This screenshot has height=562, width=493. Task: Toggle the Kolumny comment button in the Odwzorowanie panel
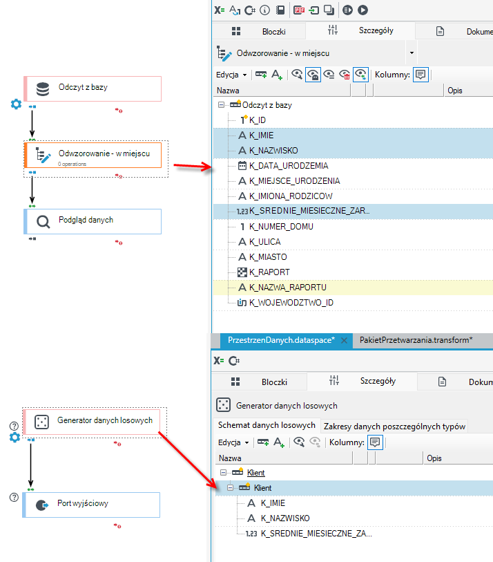click(x=420, y=75)
